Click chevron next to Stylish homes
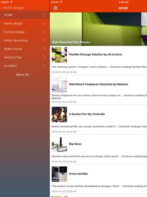 click(45, 49)
